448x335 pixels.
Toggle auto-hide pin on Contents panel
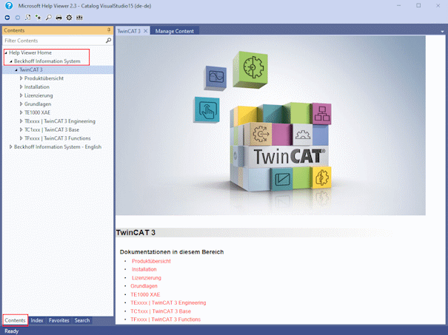tap(109, 30)
